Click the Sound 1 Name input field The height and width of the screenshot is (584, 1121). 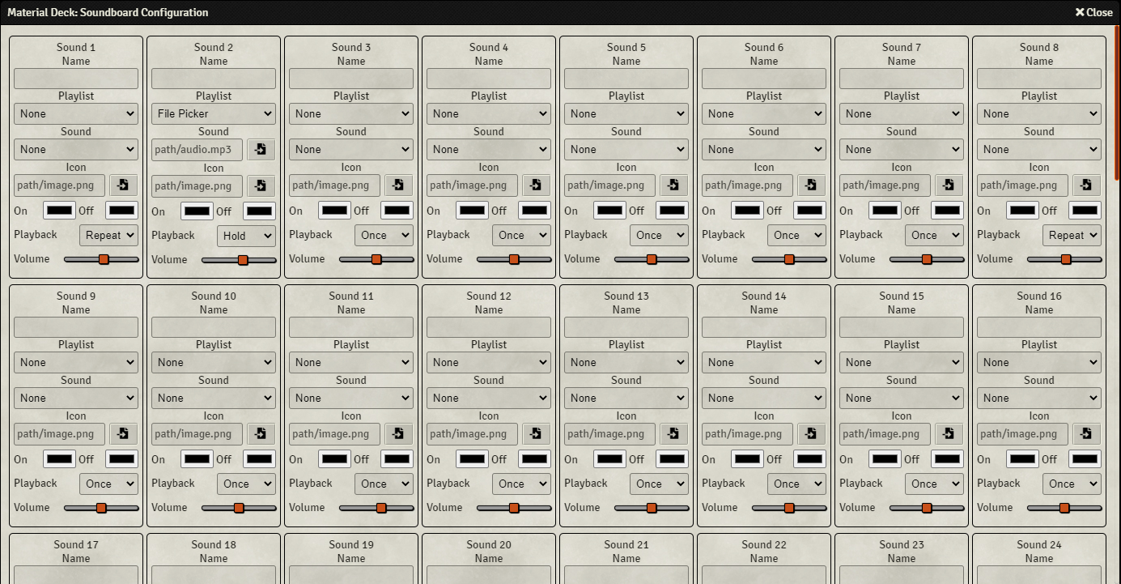click(x=76, y=79)
